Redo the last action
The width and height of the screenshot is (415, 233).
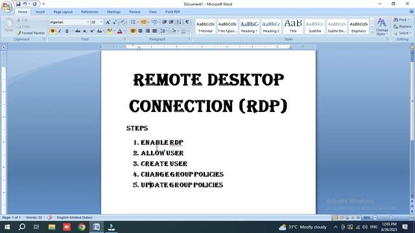coord(34,4)
